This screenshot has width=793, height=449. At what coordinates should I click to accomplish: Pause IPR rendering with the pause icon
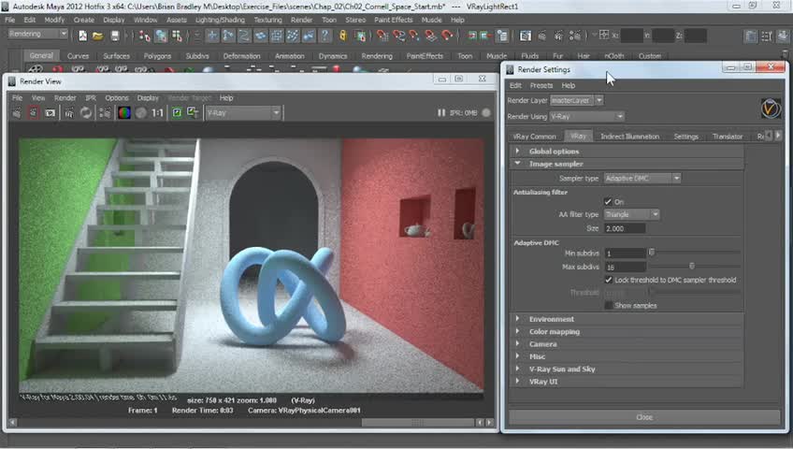[441, 112]
